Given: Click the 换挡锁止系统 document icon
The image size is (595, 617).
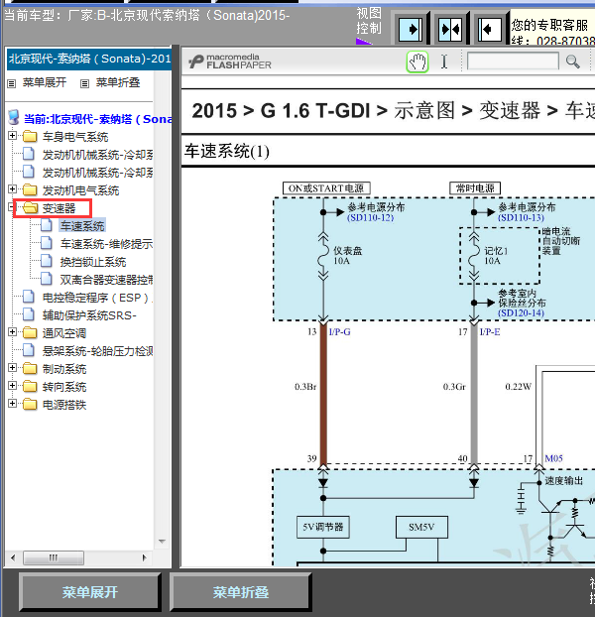Looking at the screenshot, I should [x=47, y=261].
